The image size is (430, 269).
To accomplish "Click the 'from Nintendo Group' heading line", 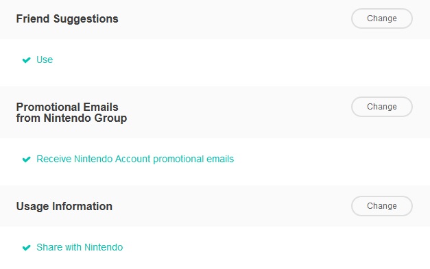I will tap(71, 118).
